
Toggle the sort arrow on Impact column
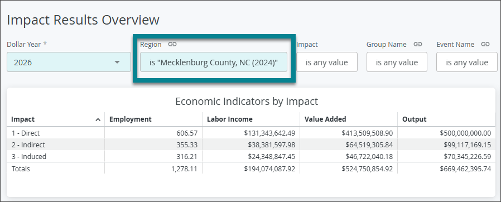coord(98,119)
